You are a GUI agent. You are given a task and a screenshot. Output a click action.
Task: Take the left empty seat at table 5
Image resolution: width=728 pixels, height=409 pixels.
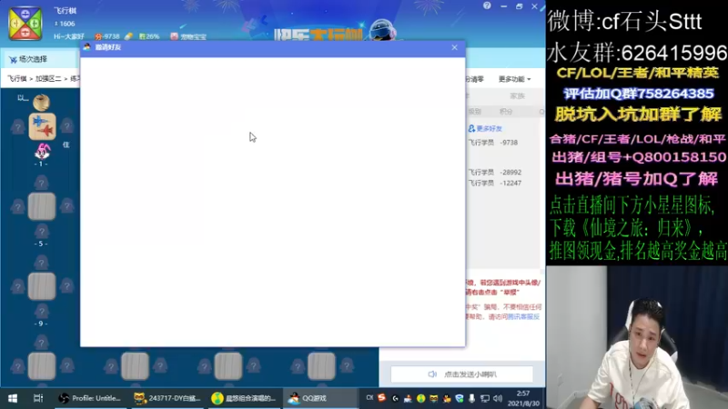(17, 206)
